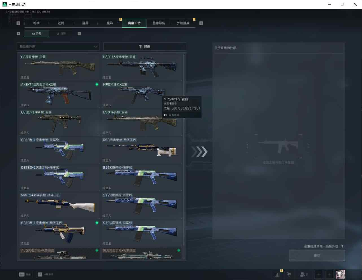
Task: Select the 外观 sub-tab
Action: 37,34
